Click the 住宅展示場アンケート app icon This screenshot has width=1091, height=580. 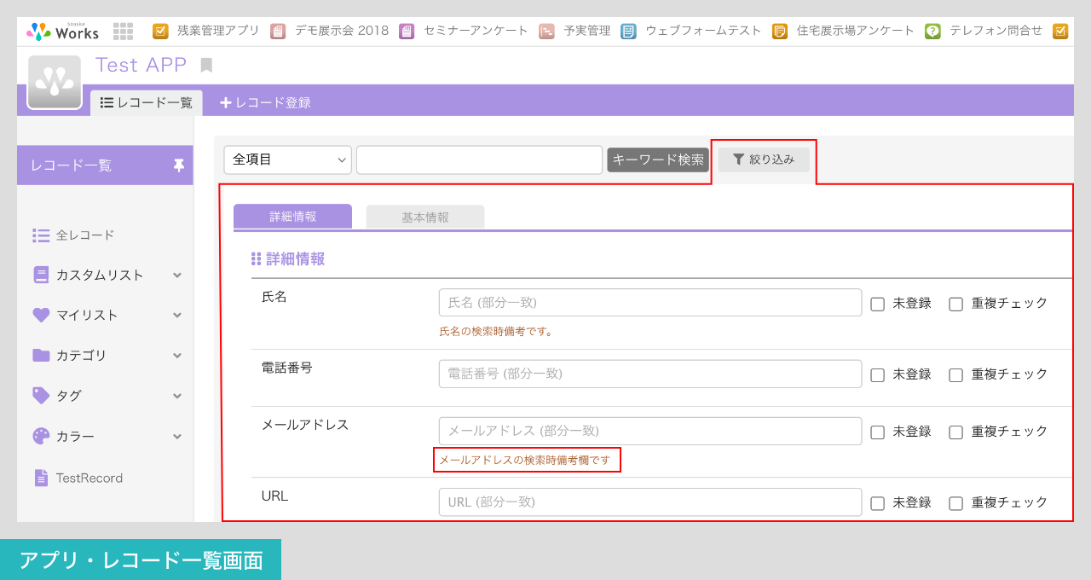(780, 31)
